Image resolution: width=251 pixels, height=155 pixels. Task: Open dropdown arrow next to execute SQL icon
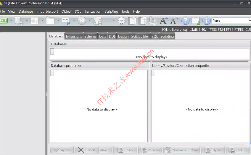coord(74,21)
